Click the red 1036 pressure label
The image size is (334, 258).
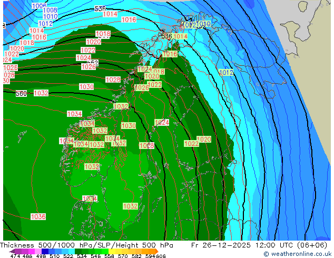click(38, 217)
